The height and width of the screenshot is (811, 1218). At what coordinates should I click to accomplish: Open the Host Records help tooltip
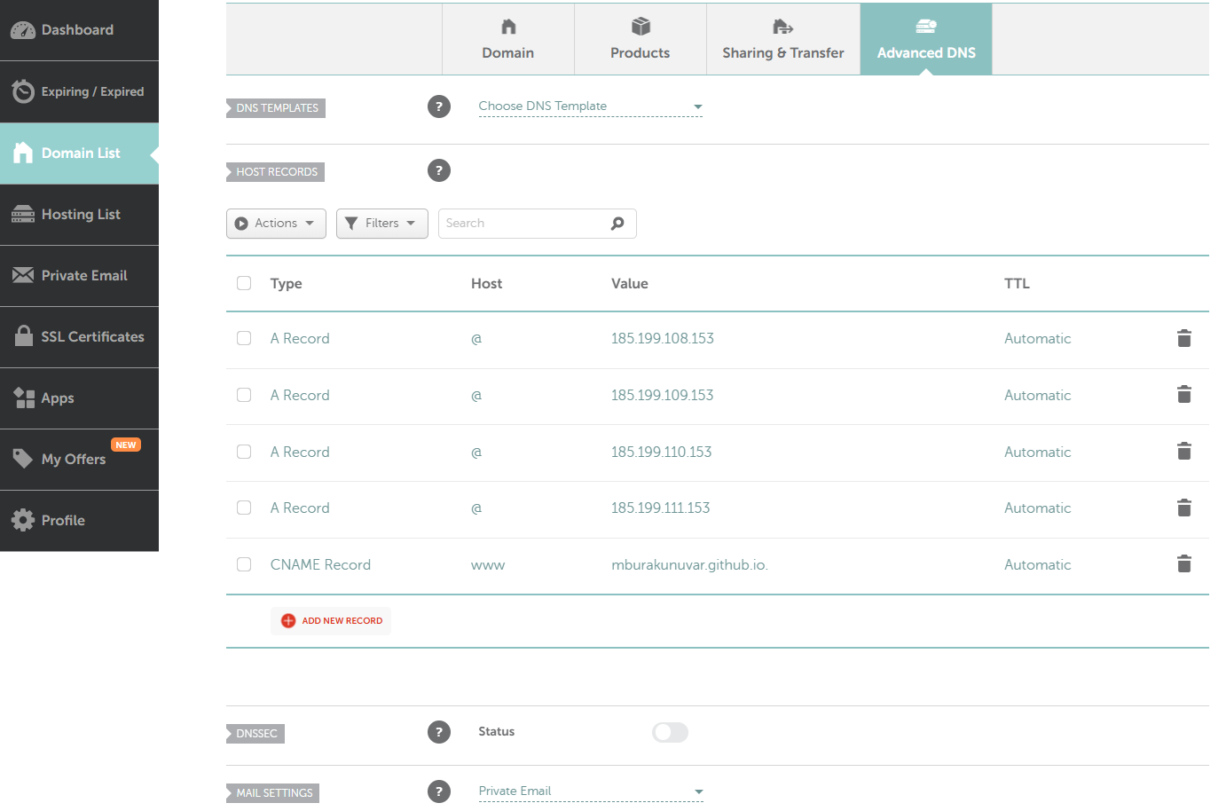point(439,170)
